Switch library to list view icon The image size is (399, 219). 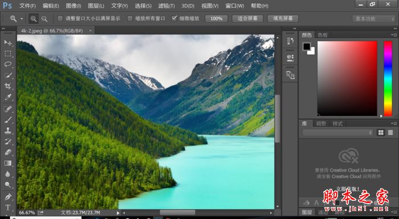390,132
